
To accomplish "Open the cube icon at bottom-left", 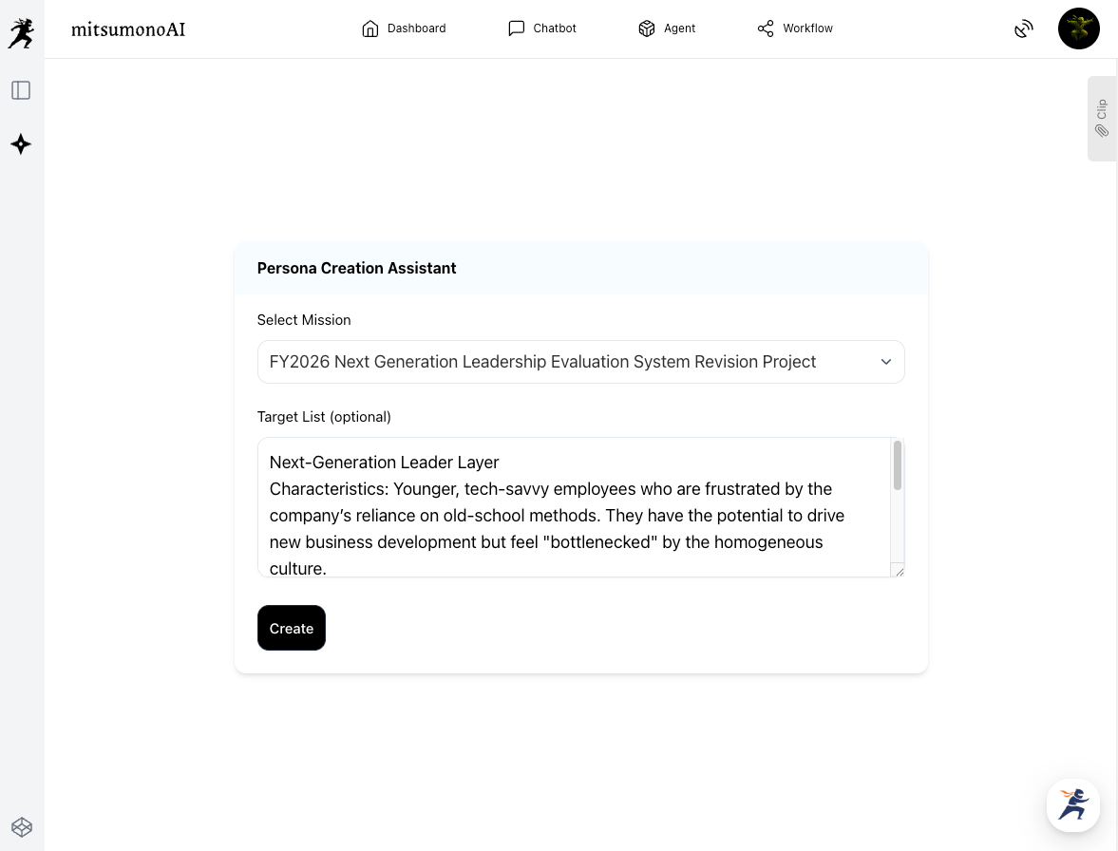I will pyautogui.click(x=21, y=826).
